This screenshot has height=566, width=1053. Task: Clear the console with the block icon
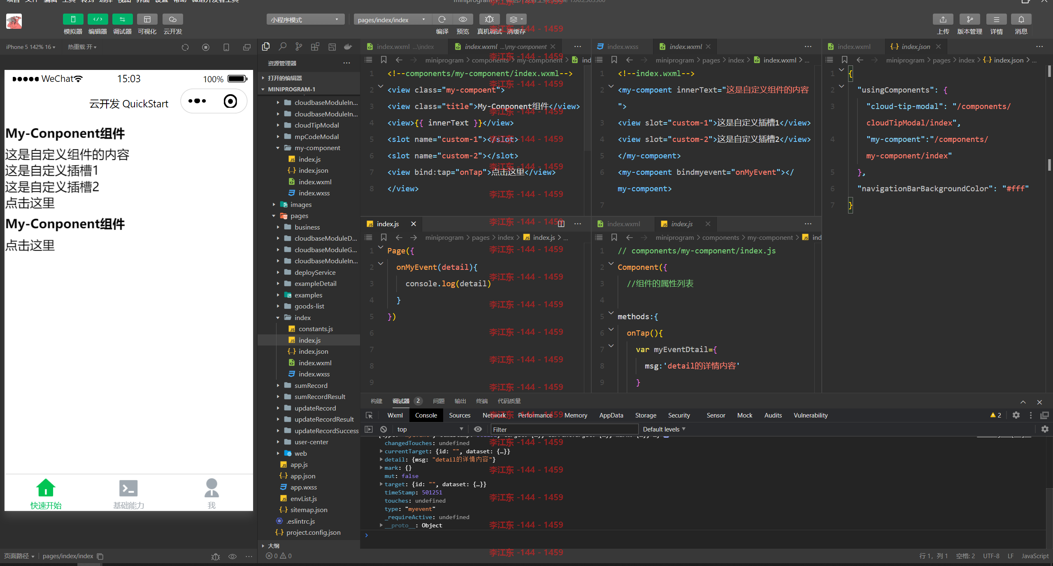point(384,429)
